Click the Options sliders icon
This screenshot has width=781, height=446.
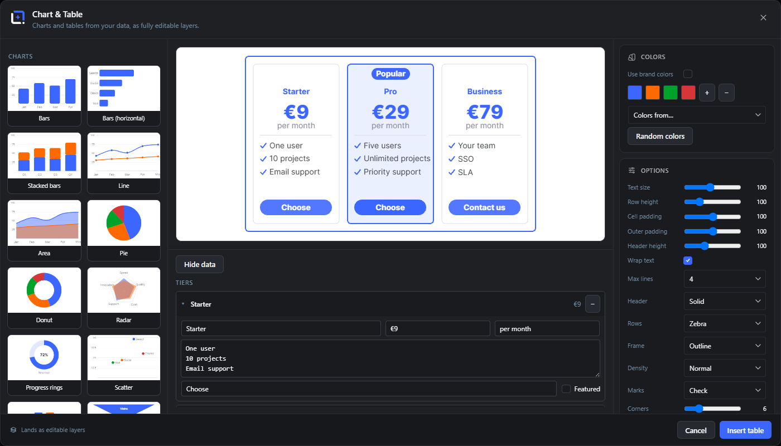pos(632,171)
